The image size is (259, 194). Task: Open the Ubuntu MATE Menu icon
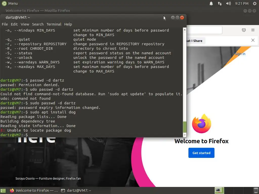click(4, 4)
